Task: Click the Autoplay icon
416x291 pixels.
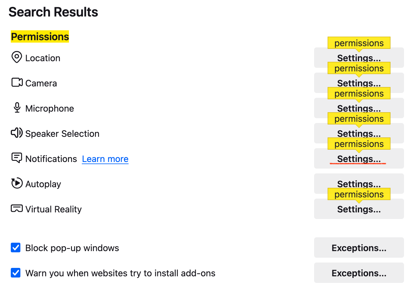Action: pos(17,183)
